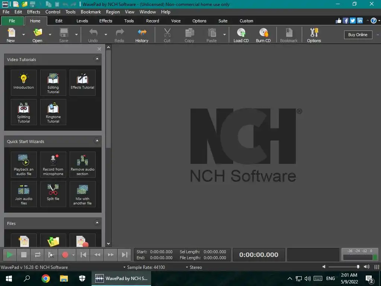Image resolution: width=381 pixels, height=286 pixels.
Task: Toggle loop playback mode
Action: [x=38, y=255]
